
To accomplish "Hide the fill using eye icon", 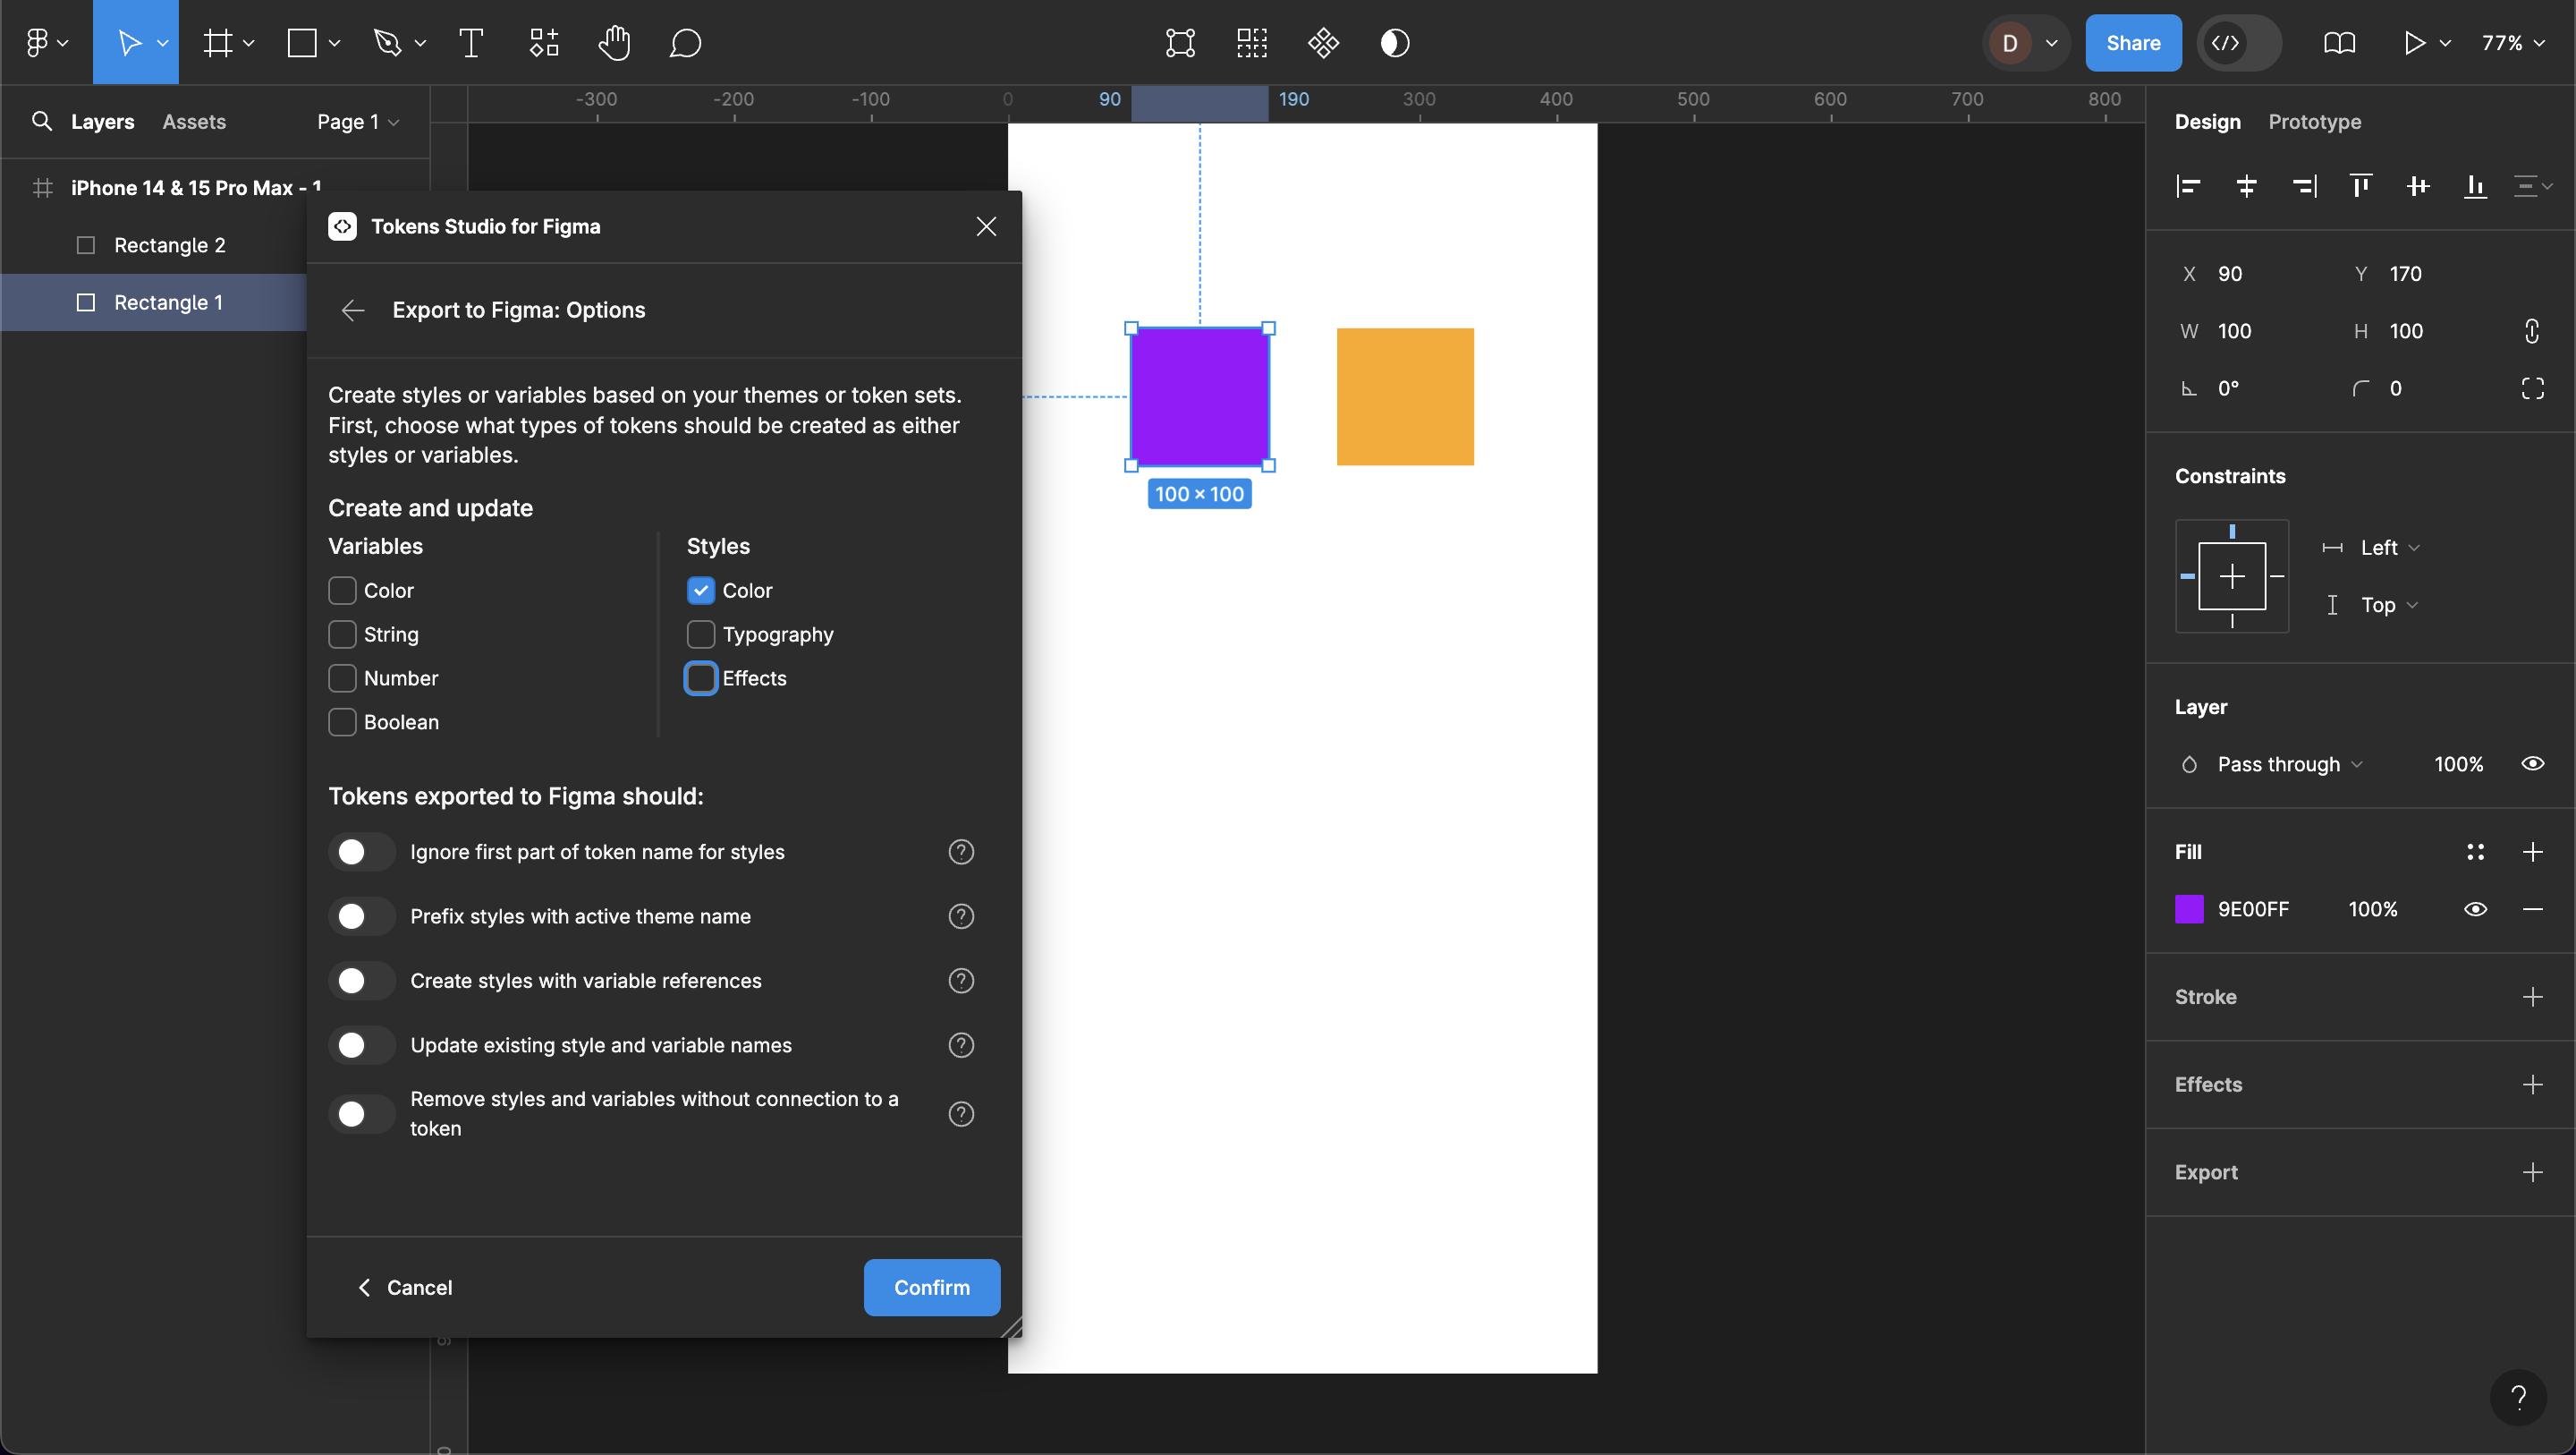I will pos(2475,908).
